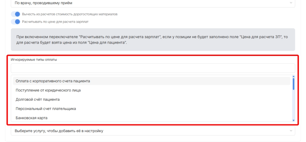Click the "Расчитывать по цене для расчета зарплат" label

coord(55,22)
